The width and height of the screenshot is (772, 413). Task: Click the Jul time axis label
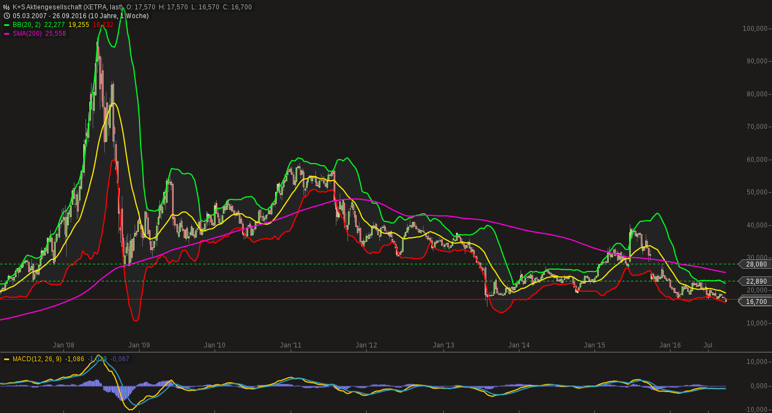[708, 345]
